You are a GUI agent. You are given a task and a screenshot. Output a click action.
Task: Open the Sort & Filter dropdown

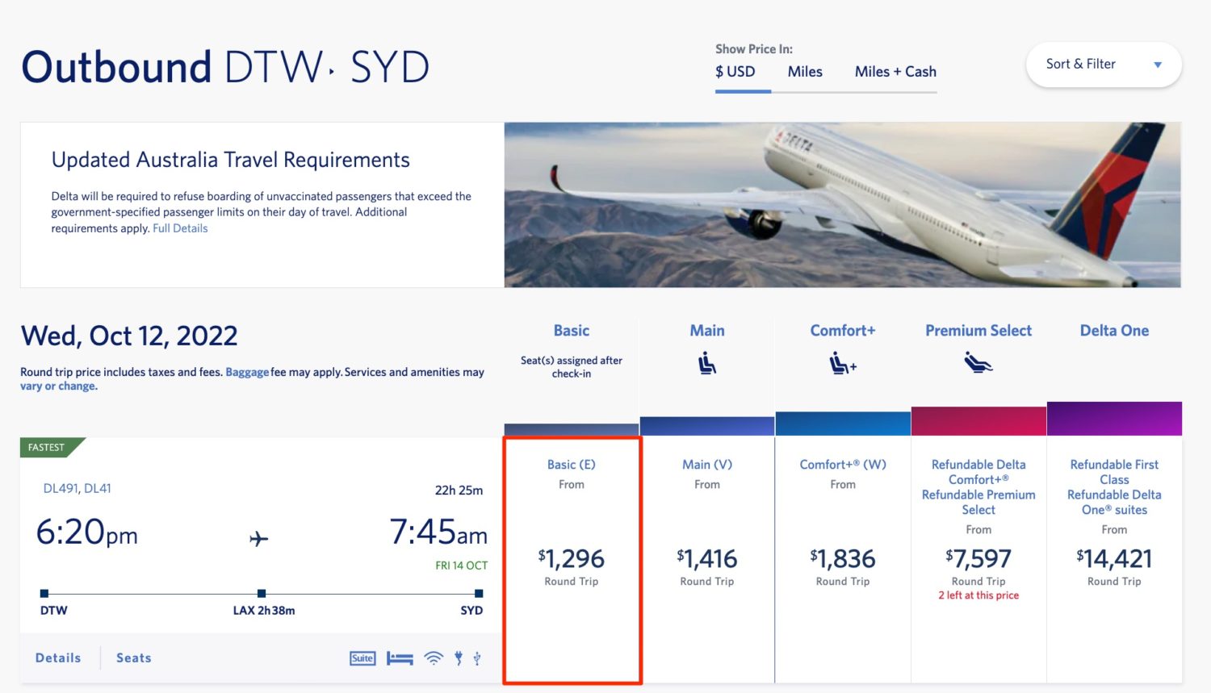click(1104, 65)
